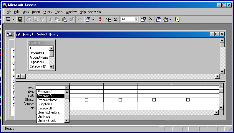Select bold ProductID in Products table box

point(39,53)
